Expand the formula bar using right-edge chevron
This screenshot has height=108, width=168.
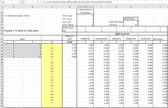pos(165,2)
